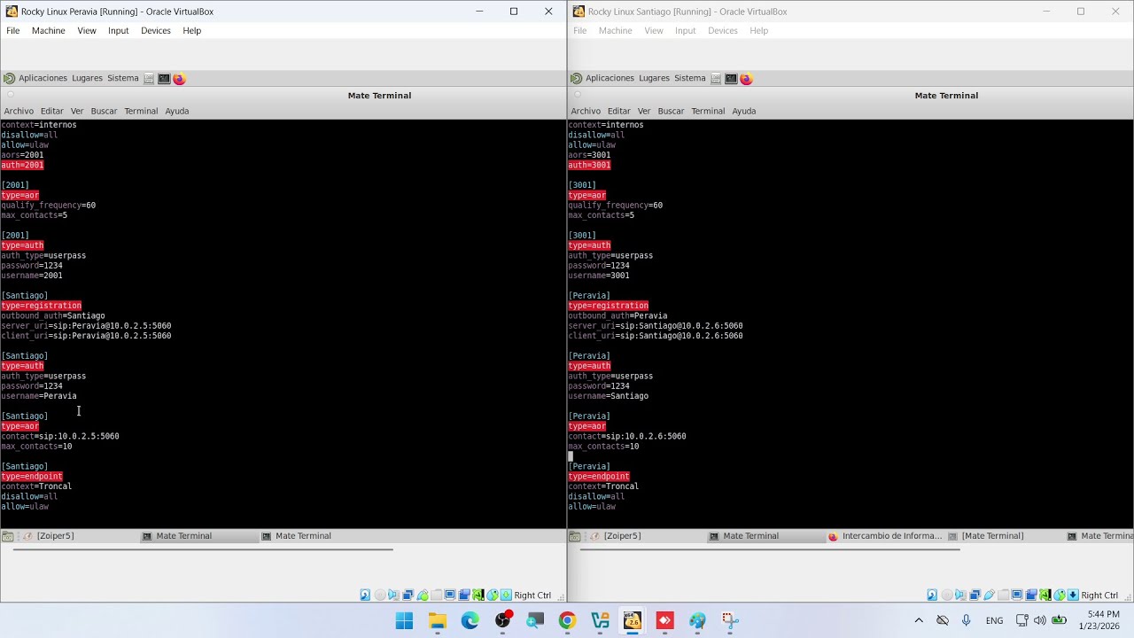Click keyboard capture arrow icon in Santiago status bar
Screen dimensions: 1134x638
[1073, 595]
